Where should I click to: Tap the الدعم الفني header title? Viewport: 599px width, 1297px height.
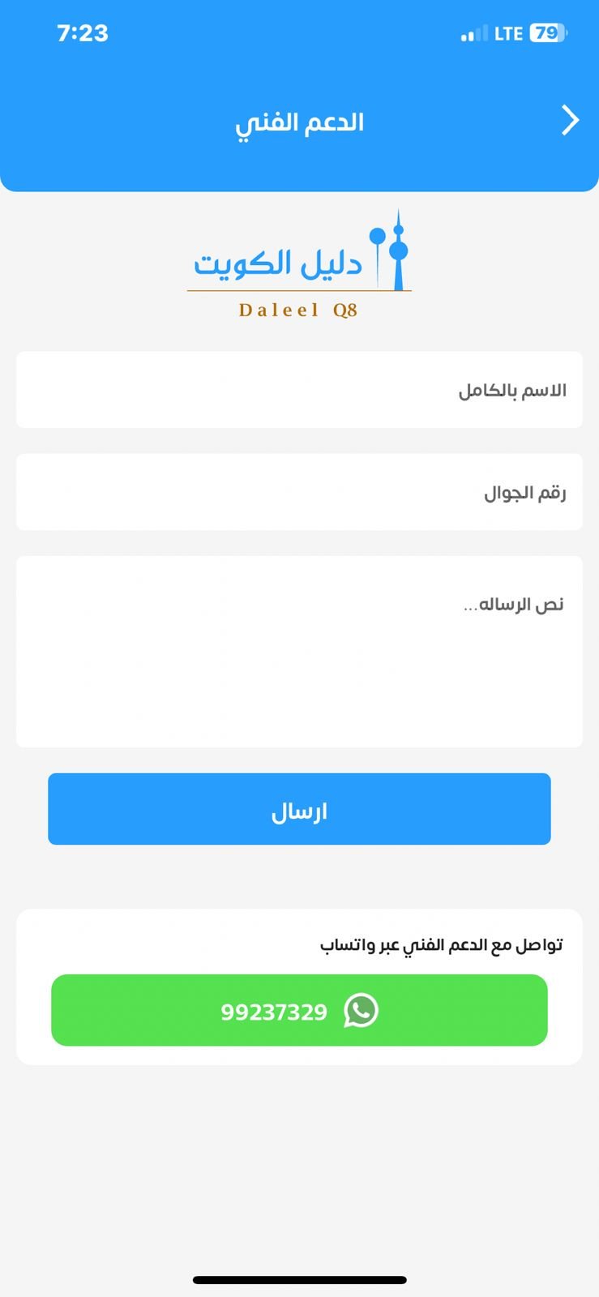(x=299, y=123)
